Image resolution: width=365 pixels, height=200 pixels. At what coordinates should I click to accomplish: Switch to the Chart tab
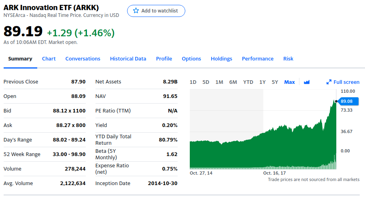49,58
